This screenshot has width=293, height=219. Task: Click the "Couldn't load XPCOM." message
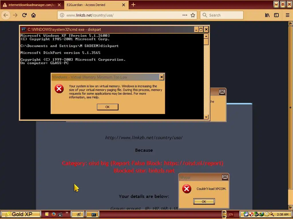[x=211, y=189]
